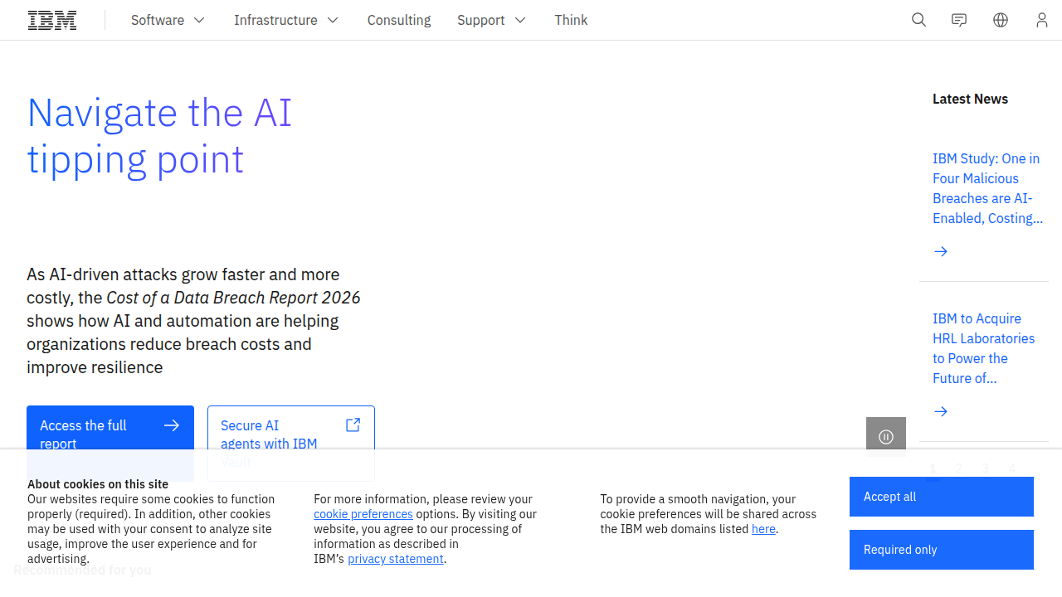
Task: Click arrow under HRL Laboratories news item
Action: pyautogui.click(x=941, y=411)
